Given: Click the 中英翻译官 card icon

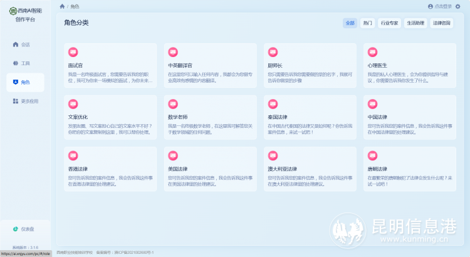Looking at the screenshot, I should point(172,51).
